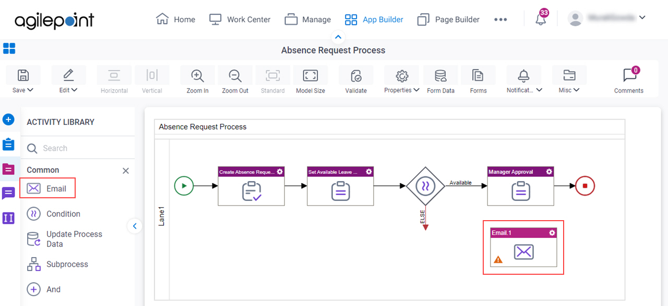Open Page Builder in top navigation
The width and height of the screenshot is (668, 306).
click(x=449, y=19)
